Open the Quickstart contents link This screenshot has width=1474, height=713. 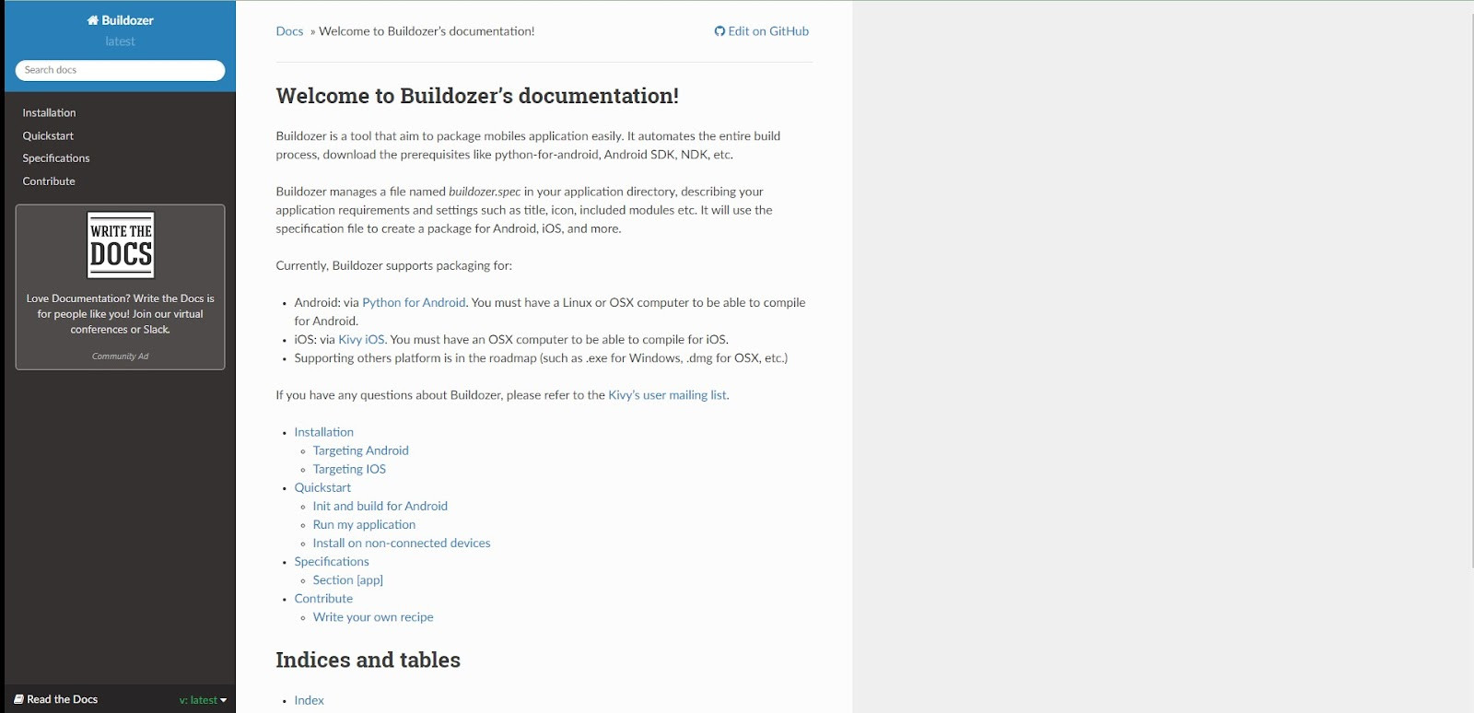(x=322, y=487)
